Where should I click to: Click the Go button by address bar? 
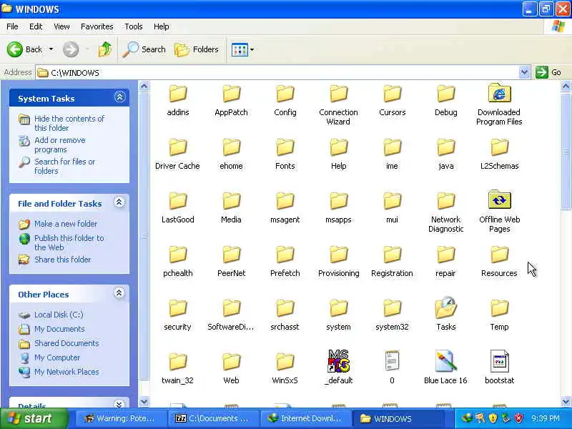pyautogui.click(x=548, y=72)
